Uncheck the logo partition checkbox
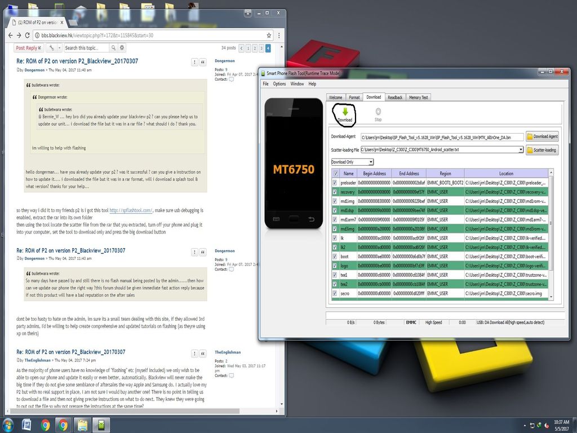Image resolution: width=577 pixels, height=433 pixels. coord(335,266)
